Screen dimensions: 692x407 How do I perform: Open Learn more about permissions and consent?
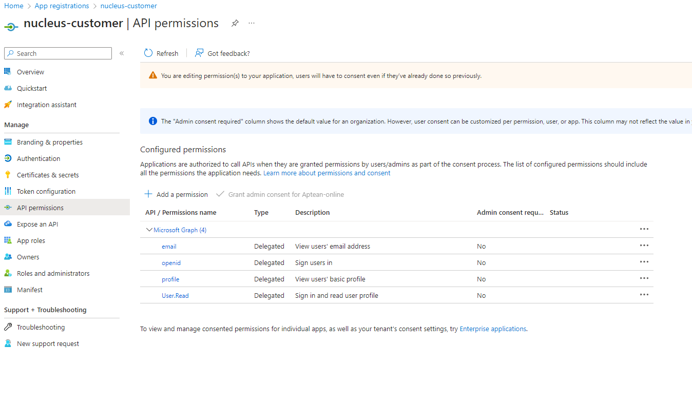[x=327, y=173]
